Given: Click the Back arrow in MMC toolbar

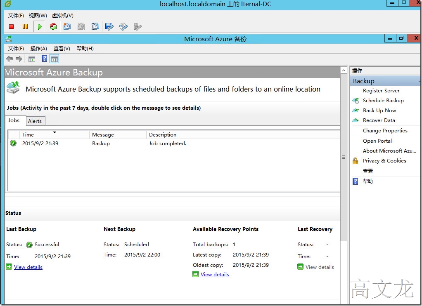Looking at the screenshot, I should 9,59.
